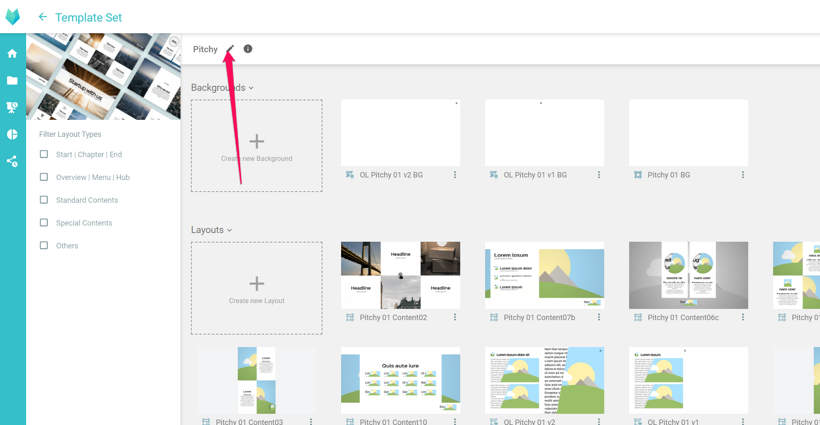Click the Pitchy 01 Content02 label
Image resolution: width=820 pixels, height=425 pixels.
pos(393,317)
